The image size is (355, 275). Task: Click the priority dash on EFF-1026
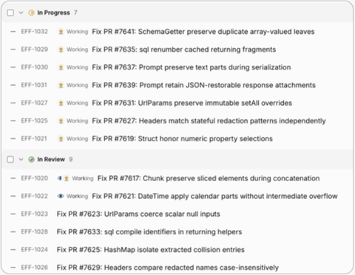(13, 268)
